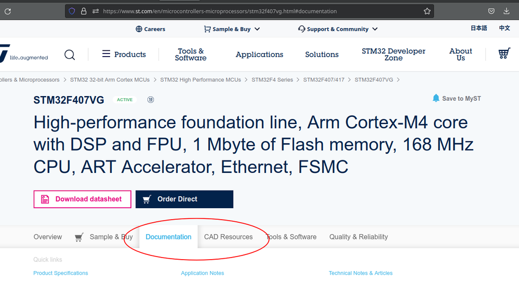The height and width of the screenshot is (283, 519).
Task: Select the Overview tab
Action: [48, 237]
